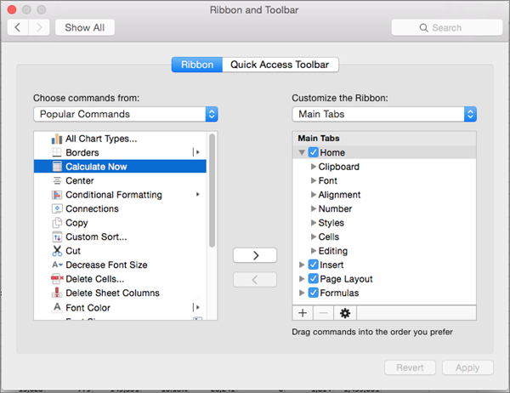Click the Delete Cells icon
This screenshot has width=510, height=393.
(57, 279)
